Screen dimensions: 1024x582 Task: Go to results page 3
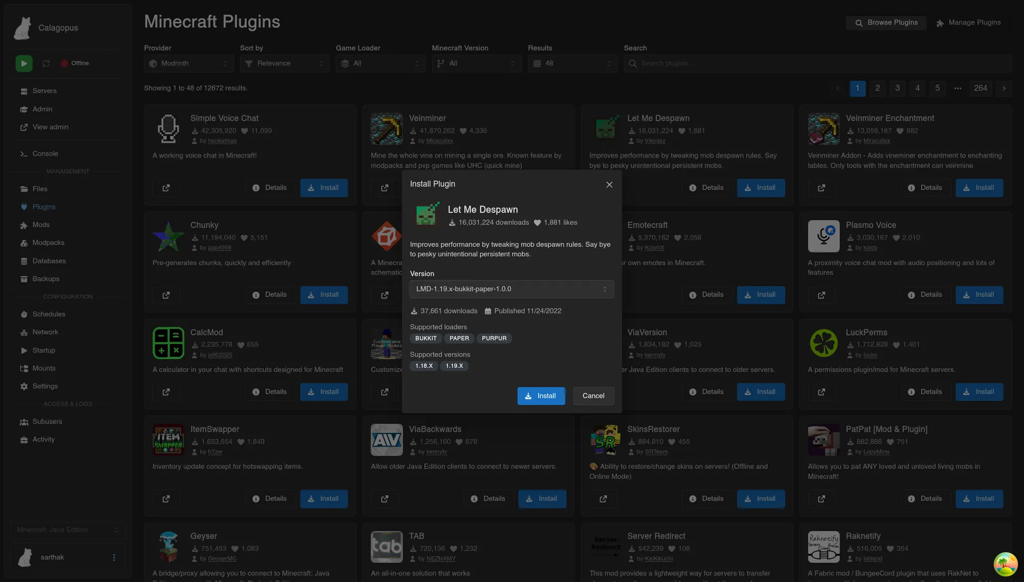coord(897,89)
